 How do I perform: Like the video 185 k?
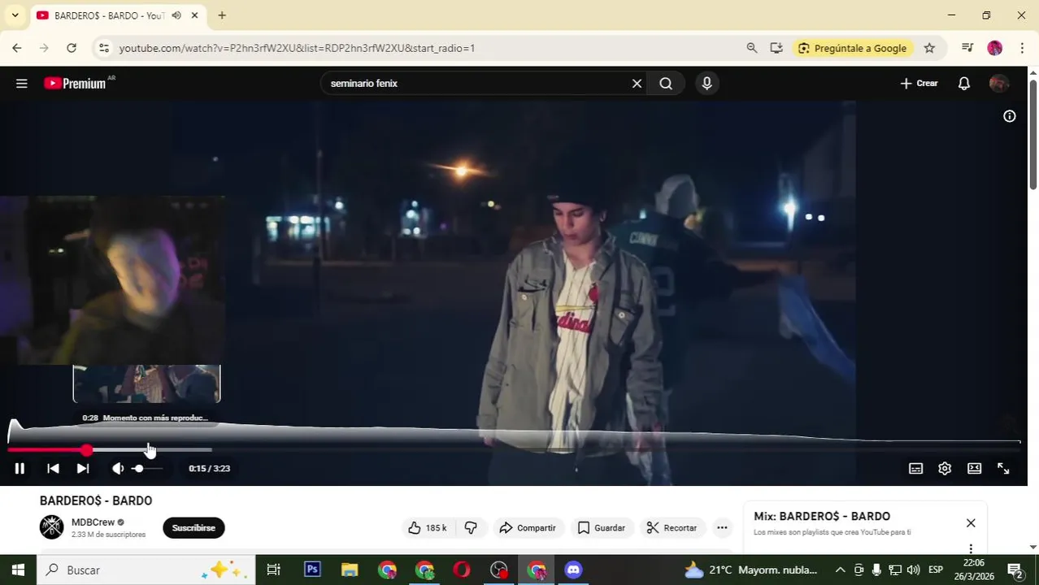[x=428, y=528]
